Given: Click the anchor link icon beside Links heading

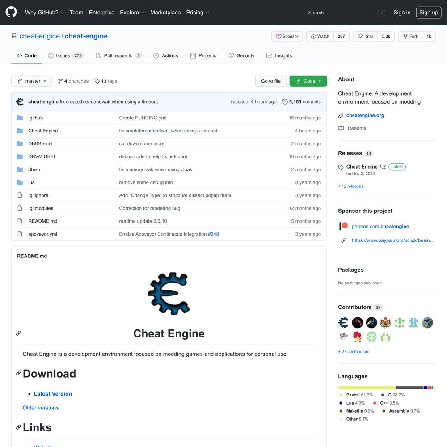Looking at the screenshot, I should click(18, 427).
